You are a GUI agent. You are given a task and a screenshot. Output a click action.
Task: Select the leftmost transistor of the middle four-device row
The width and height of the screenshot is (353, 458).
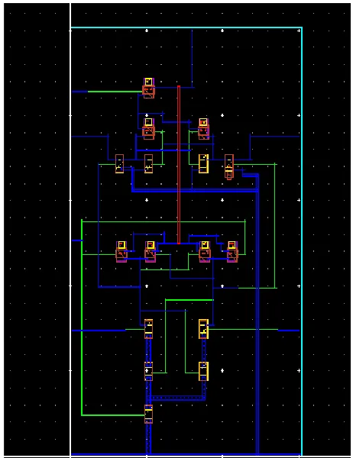coord(121,251)
